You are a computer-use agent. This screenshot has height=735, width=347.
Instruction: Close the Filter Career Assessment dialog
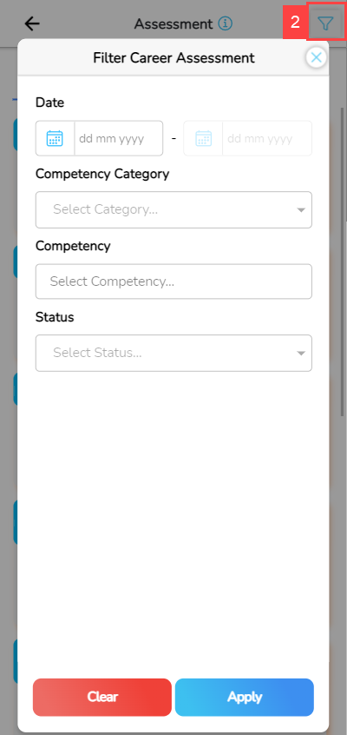(x=316, y=57)
